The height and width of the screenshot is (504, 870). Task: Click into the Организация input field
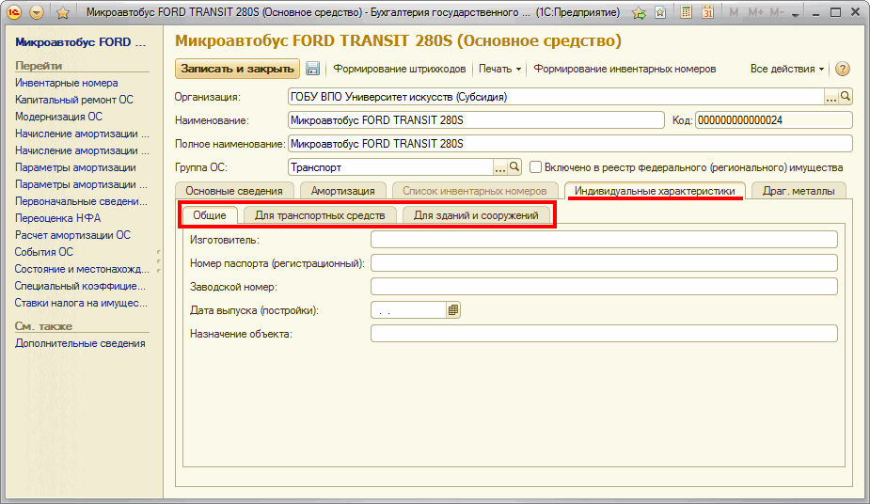pyautogui.click(x=556, y=97)
